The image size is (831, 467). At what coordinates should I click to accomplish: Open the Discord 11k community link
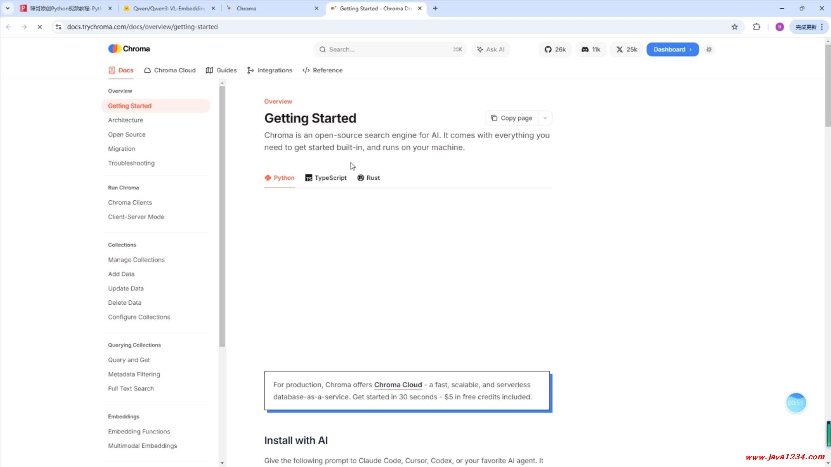[x=591, y=49]
